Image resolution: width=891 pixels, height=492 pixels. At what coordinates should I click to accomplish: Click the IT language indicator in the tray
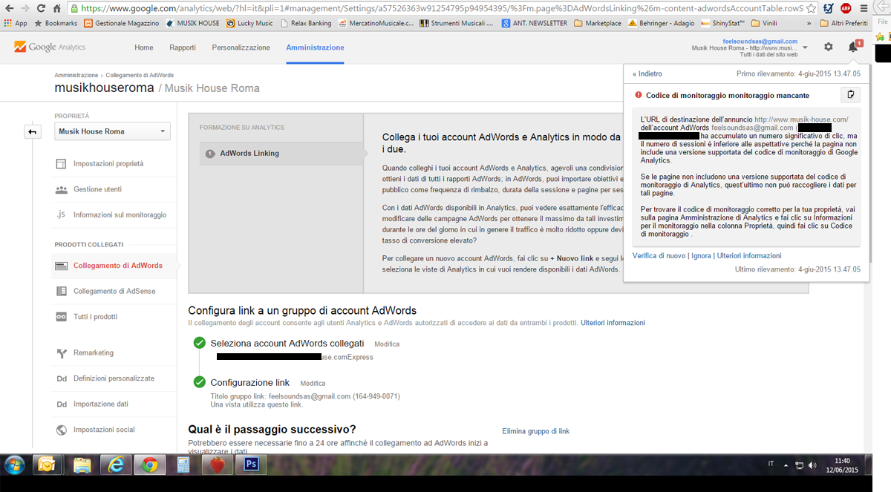coord(771,463)
